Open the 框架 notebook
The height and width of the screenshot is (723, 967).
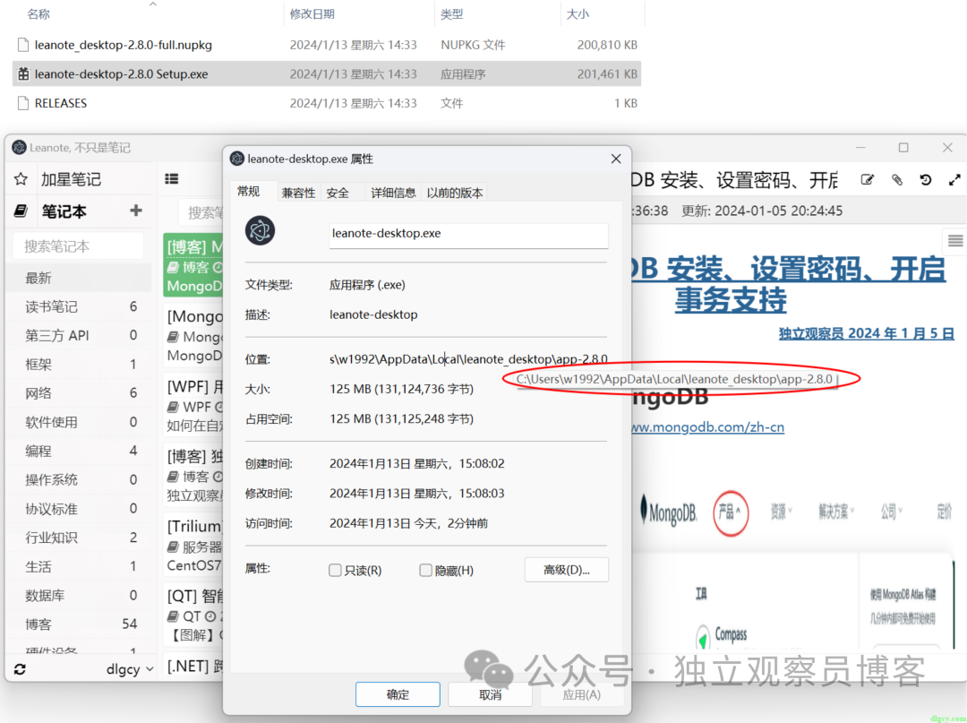click(x=78, y=364)
